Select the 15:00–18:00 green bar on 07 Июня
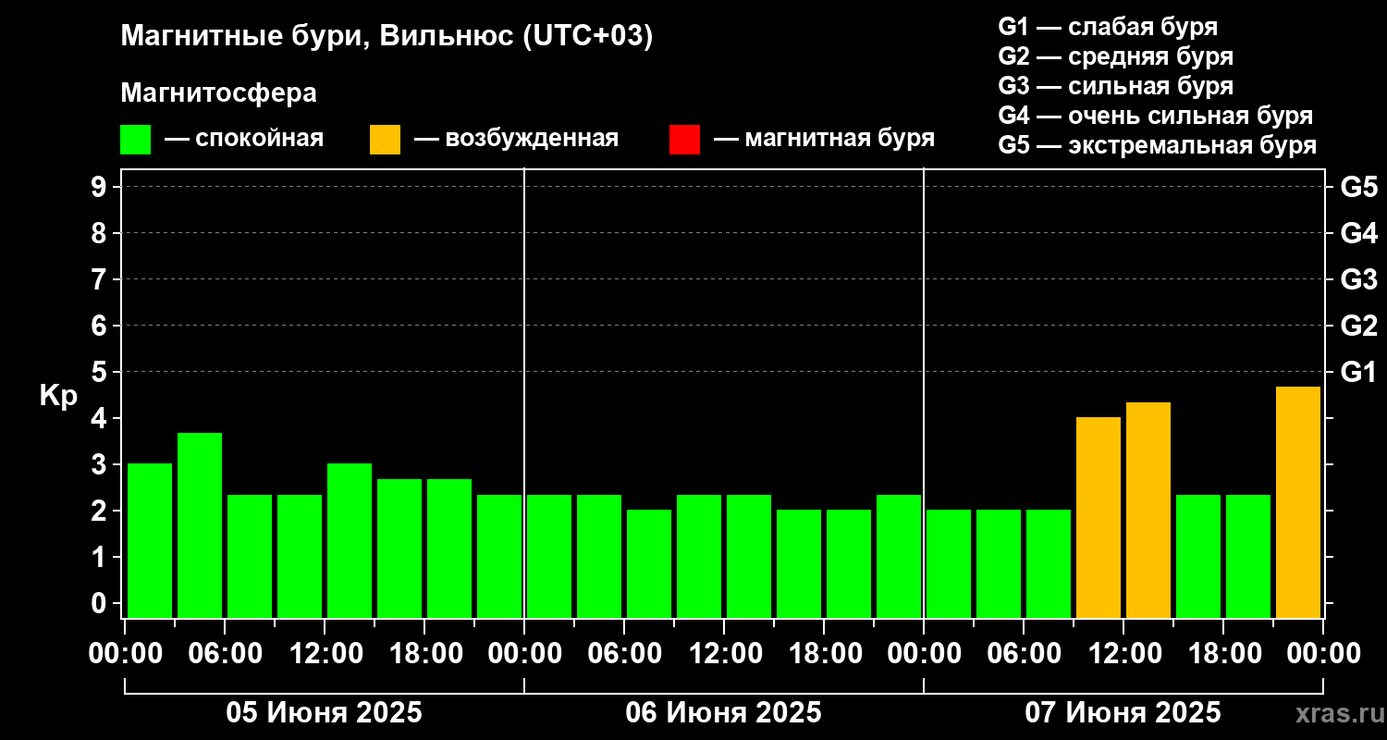This screenshot has height=740, width=1387. [x=1198, y=556]
